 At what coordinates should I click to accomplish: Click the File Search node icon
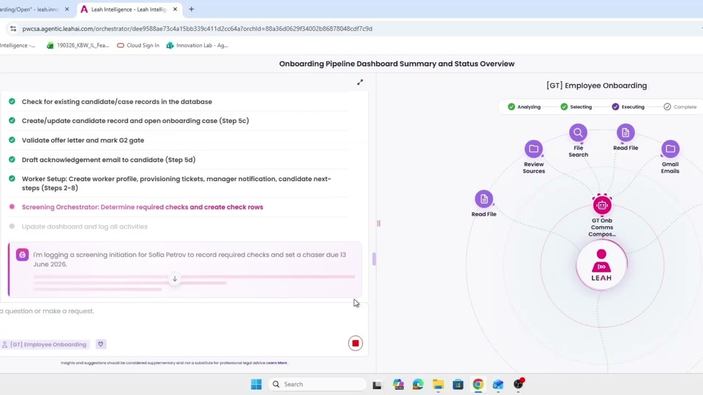tap(578, 132)
